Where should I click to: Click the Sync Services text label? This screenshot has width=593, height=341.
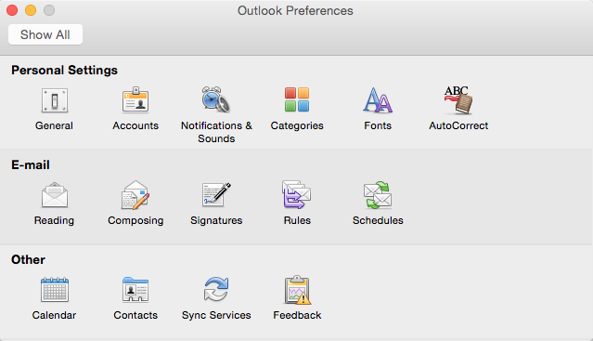[216, 315]
